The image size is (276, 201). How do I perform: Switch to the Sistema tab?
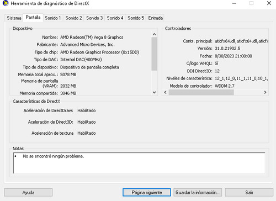click(14, 18)
